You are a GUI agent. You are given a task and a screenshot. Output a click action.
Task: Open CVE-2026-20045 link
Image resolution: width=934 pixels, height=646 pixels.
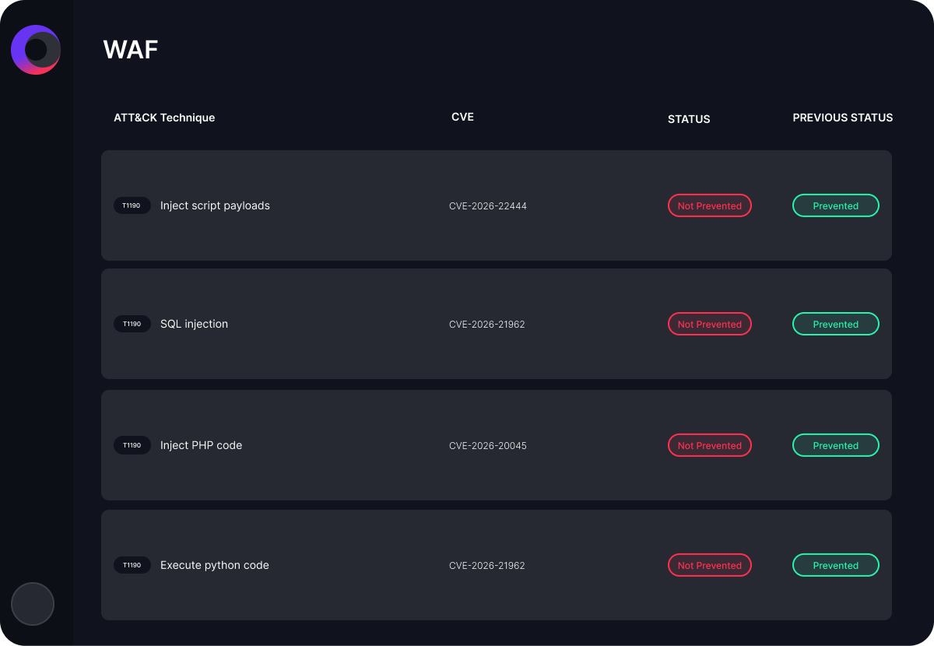coord(488,446)
